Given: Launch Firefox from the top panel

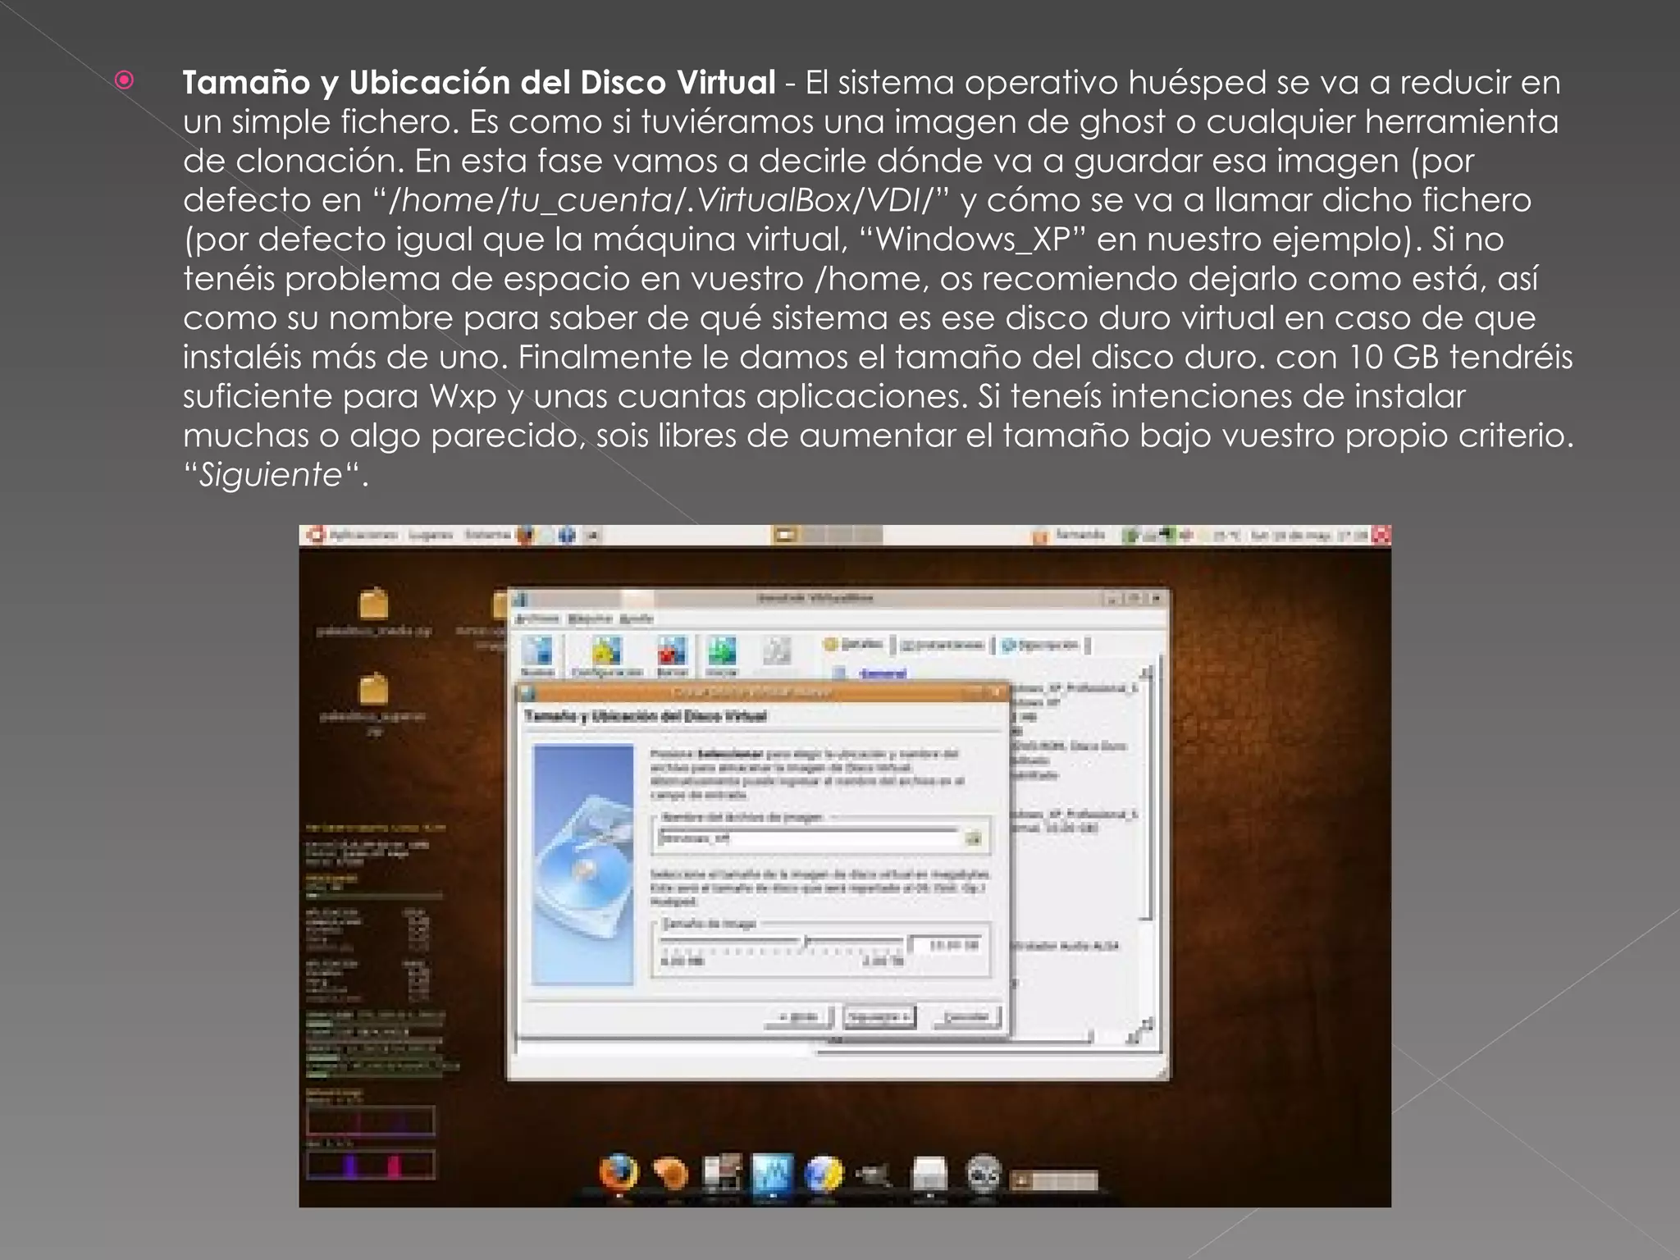Looking at the screenshot, I should pos(525,535).
